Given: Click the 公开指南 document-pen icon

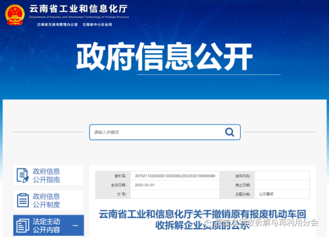Looking at the screenshot, I should pos(22,175).
